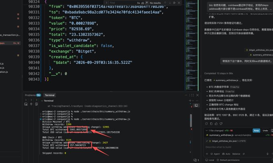
Task: Click the summary_withdraw.js inline file reference
Action: click(226, 80)
